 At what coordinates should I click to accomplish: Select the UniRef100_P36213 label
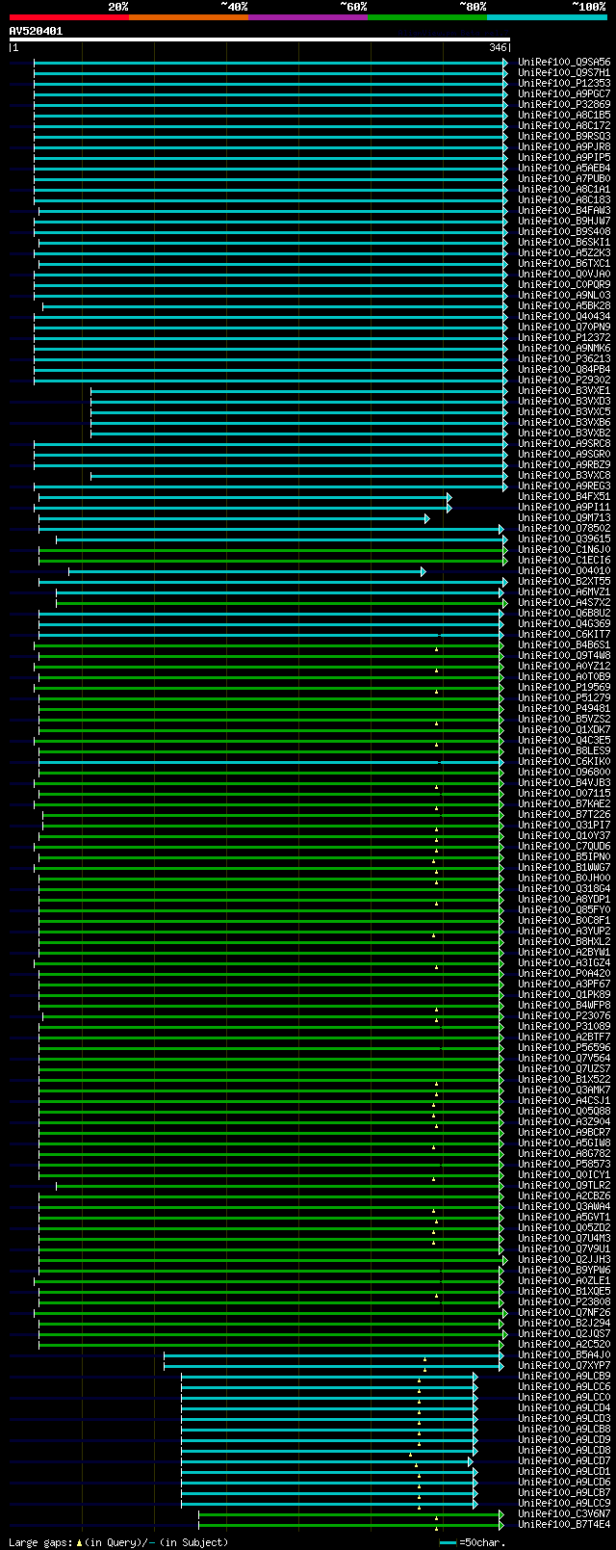564,359
